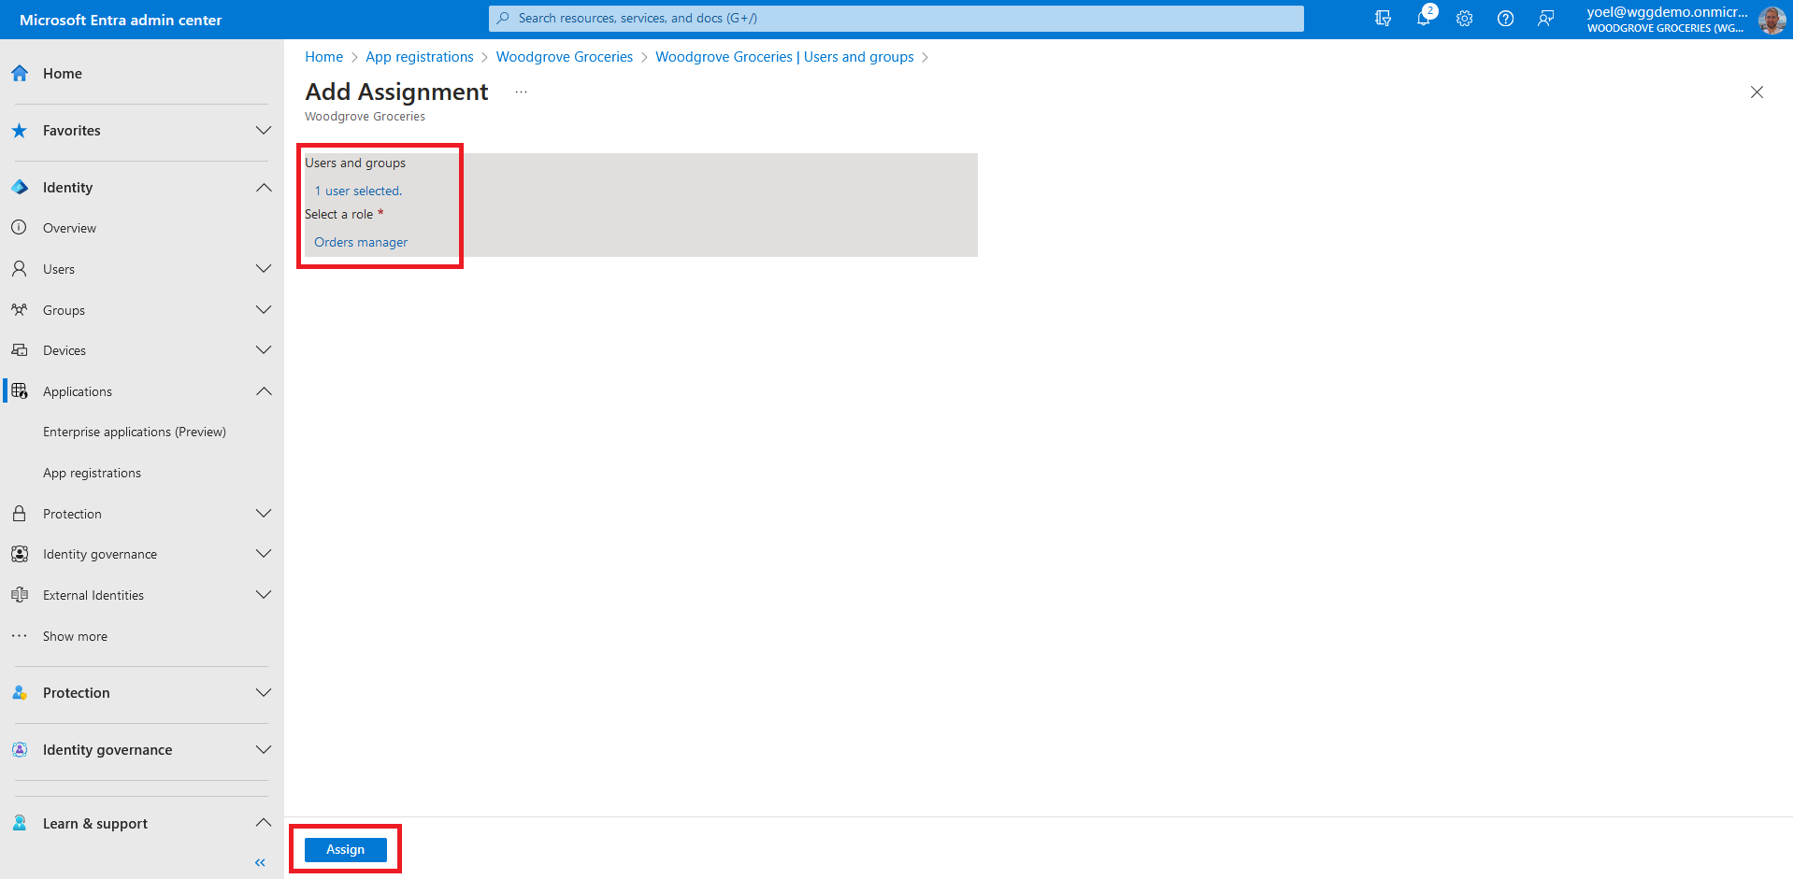
Task: Open Enterprise applications (Preview)
Action: (x=134, y=432)
